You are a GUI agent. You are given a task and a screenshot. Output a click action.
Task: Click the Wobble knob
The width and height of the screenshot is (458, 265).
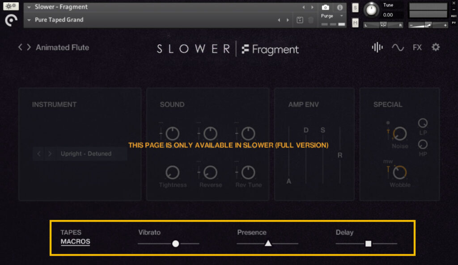coord(399,172)
